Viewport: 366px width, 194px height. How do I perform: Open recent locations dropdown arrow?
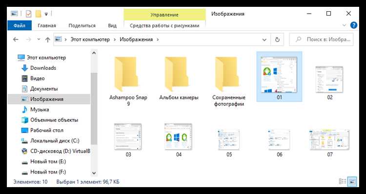coord(39,39)
